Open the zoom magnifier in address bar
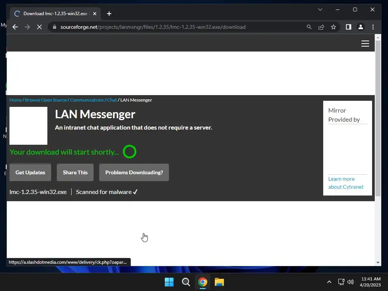 (x=309, y=27)
